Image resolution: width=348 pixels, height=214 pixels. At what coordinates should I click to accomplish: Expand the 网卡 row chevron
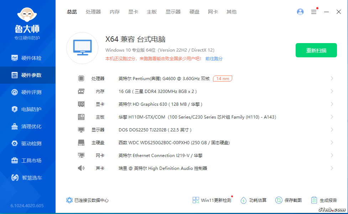coord(332,155)
